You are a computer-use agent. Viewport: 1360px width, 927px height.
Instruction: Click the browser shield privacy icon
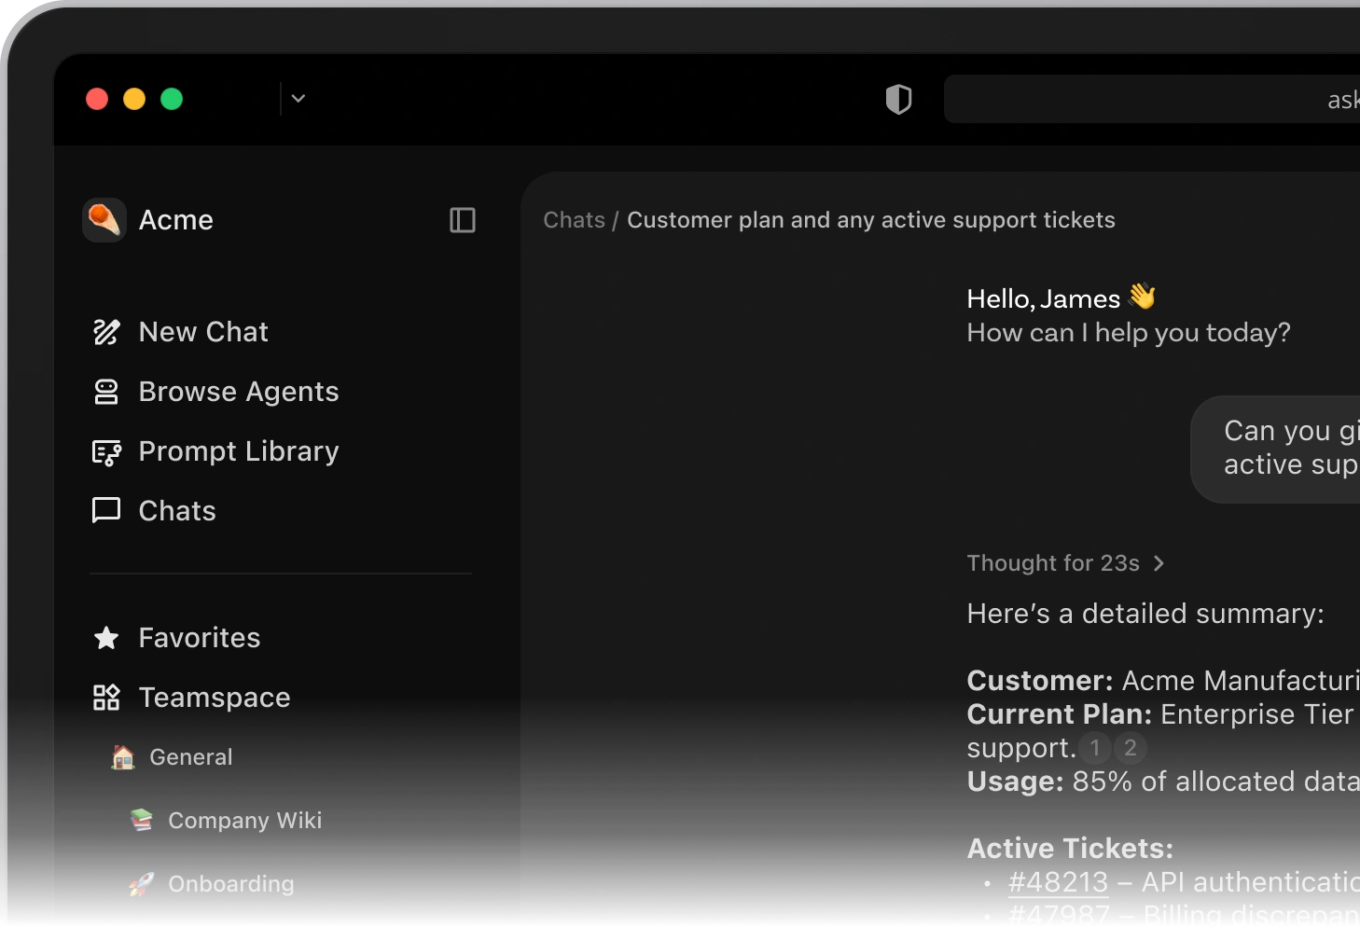click(898, 99)
